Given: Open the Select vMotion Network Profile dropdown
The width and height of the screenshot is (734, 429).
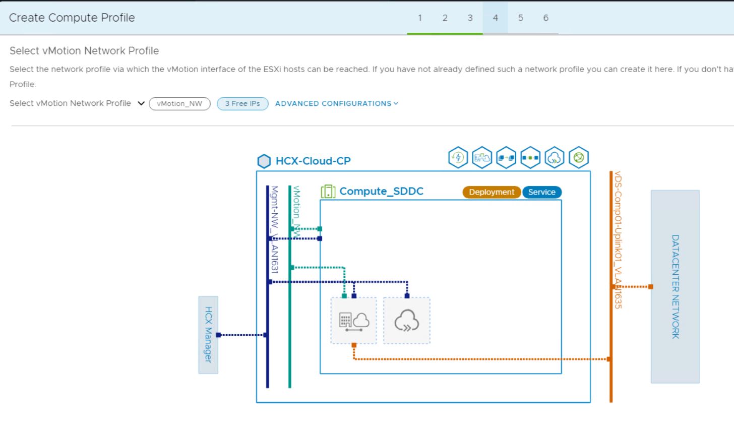Looking at the screenshot, I should [x=141, y=103].
